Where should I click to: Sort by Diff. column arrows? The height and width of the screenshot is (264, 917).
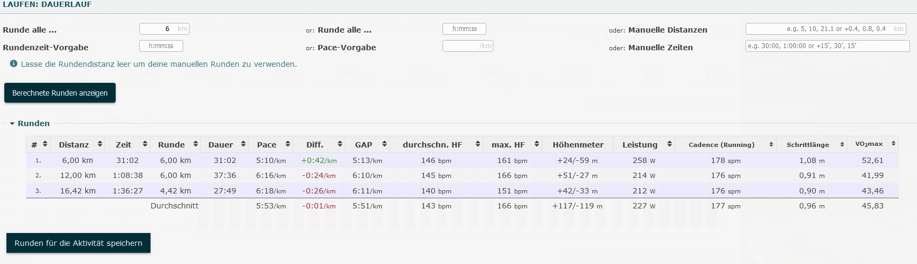(x=340, y=144)
